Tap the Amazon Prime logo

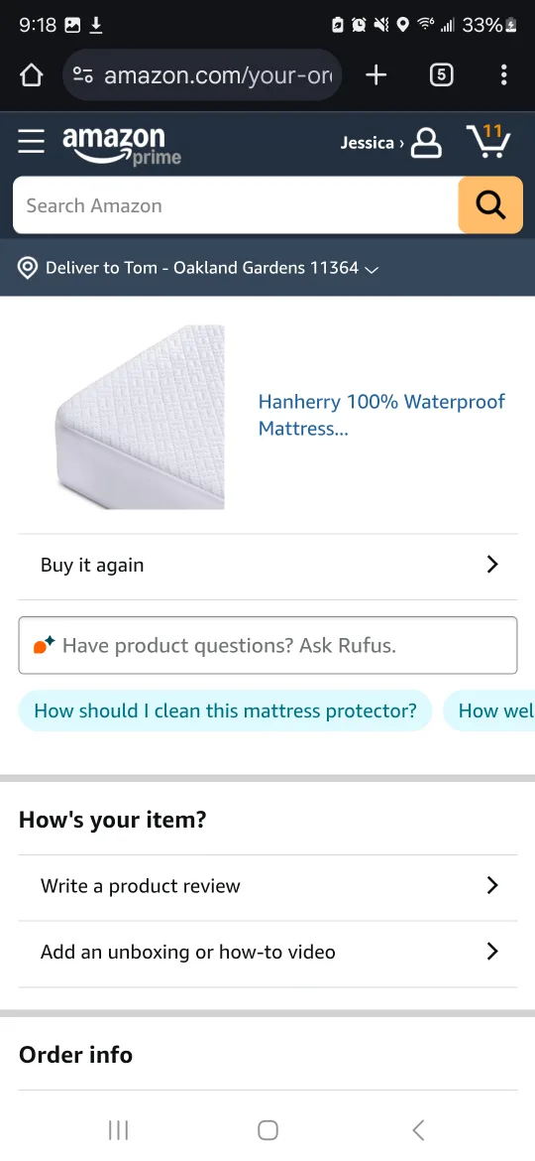pos(121,145)
